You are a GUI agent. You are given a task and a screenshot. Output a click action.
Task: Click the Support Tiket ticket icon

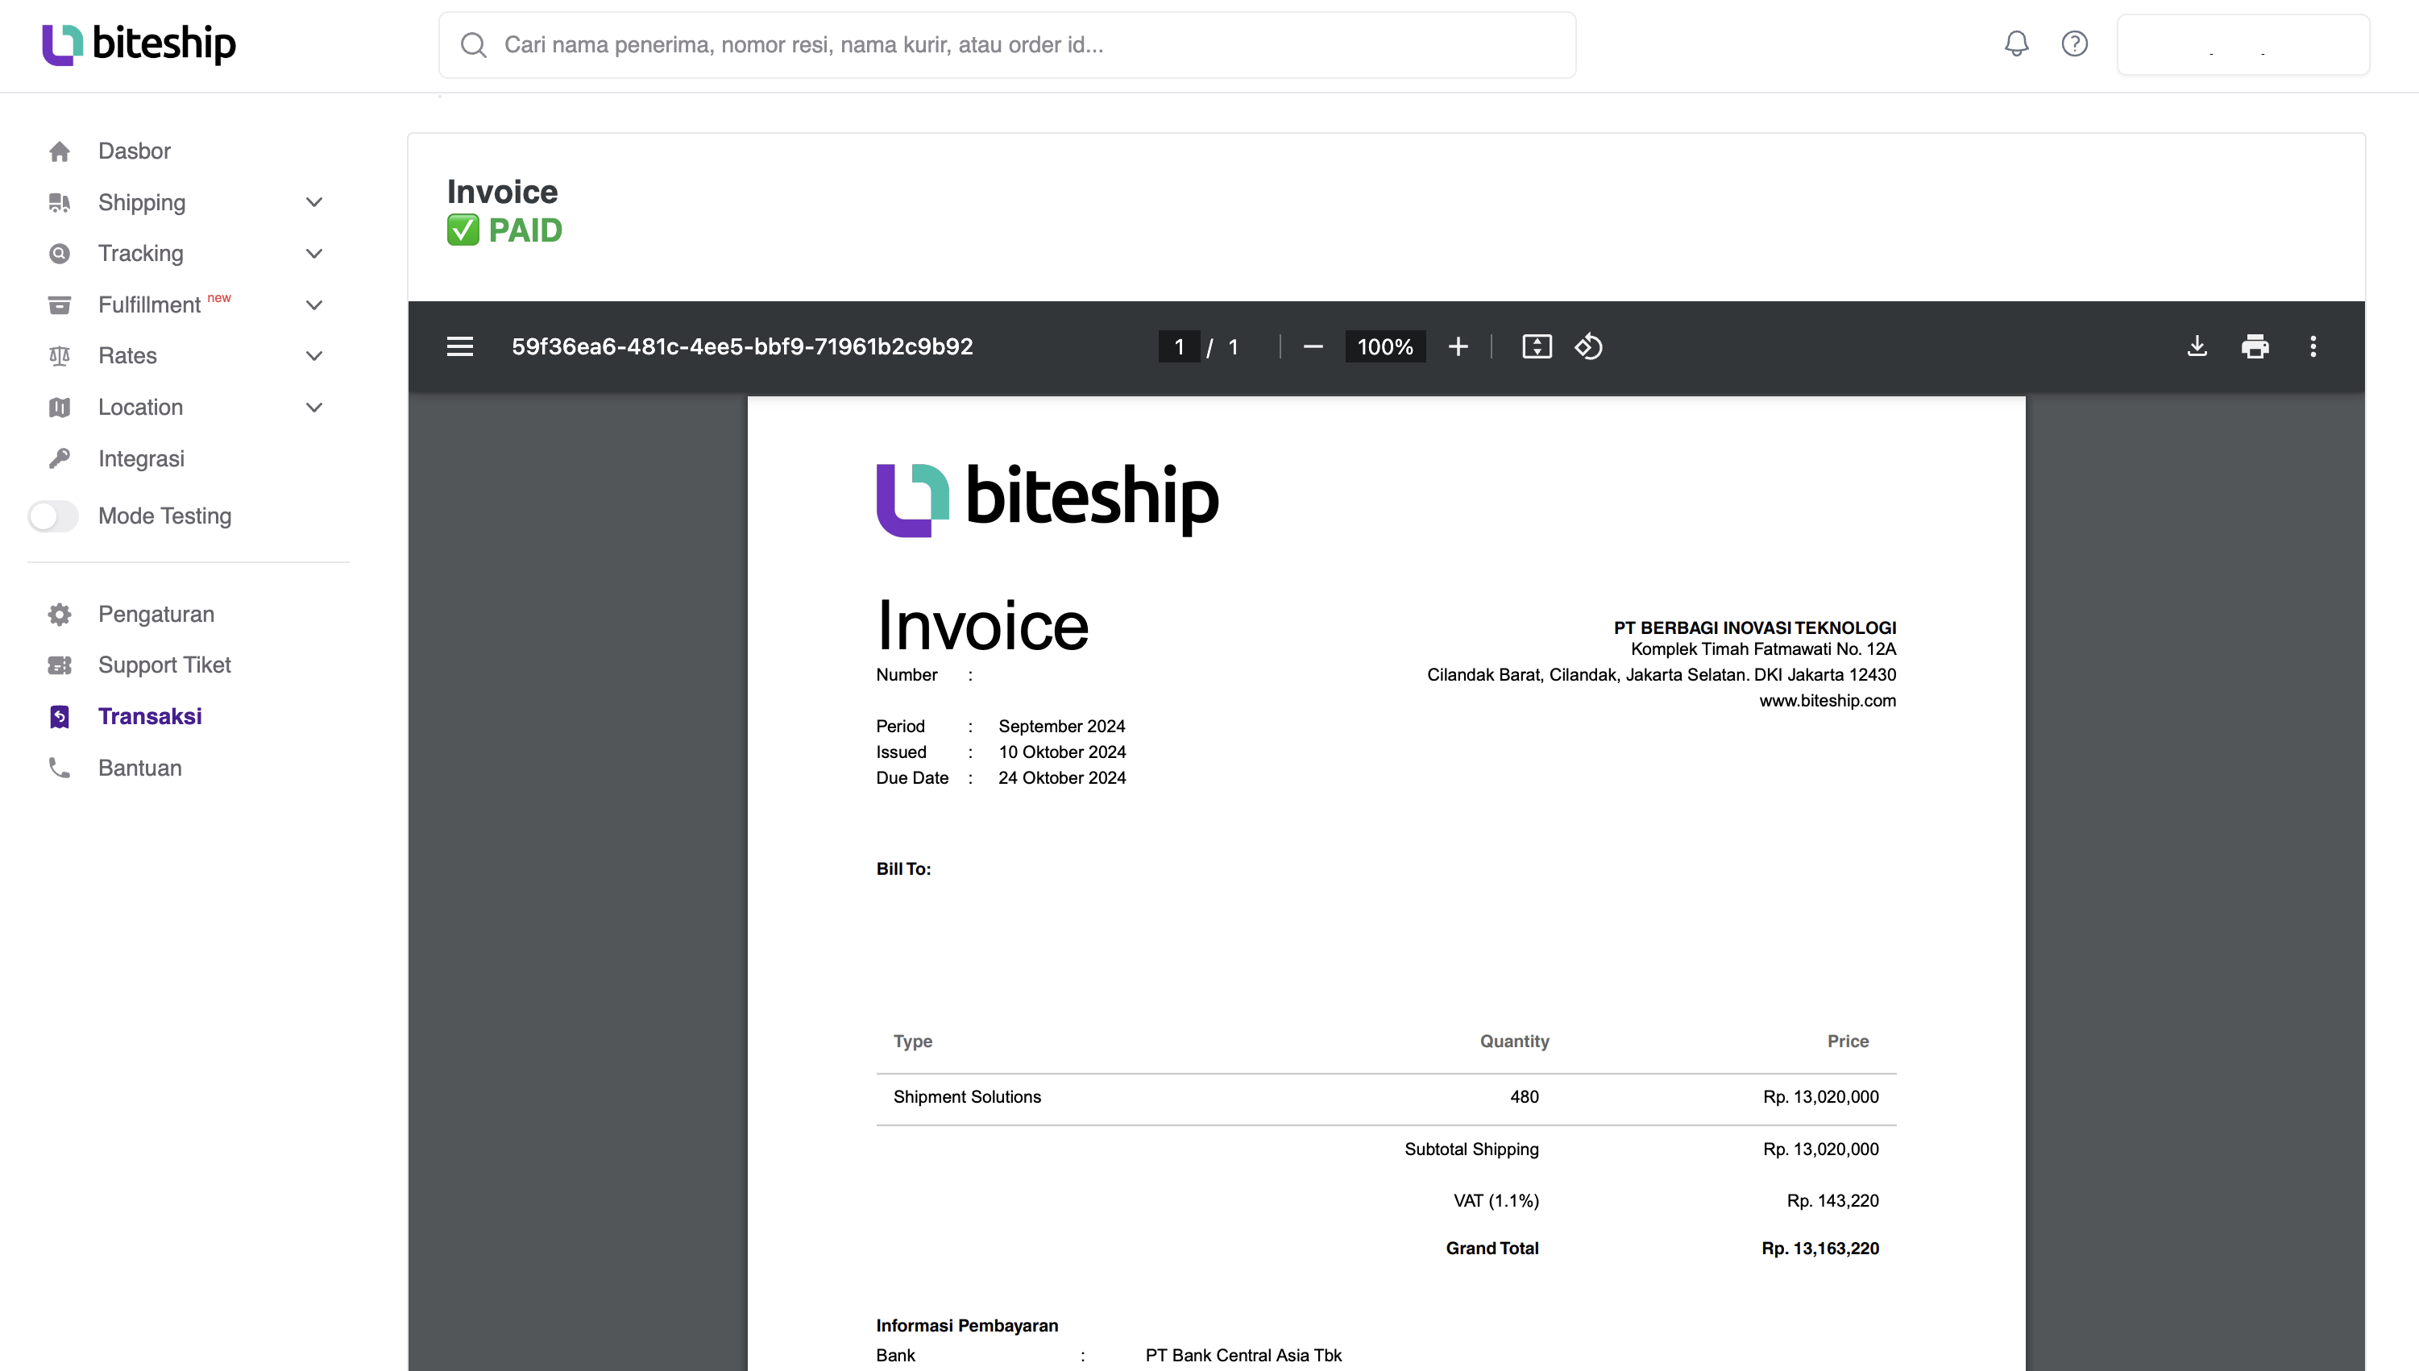(60, 665)
